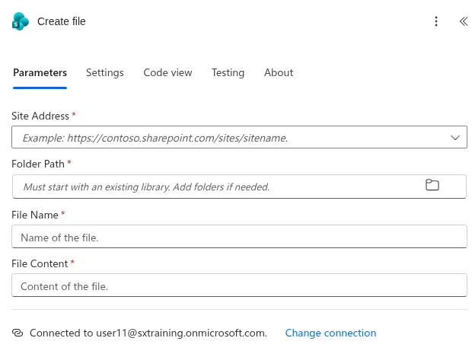This screenshot has width=472, height=354.
Task: Open the About tab
Action: click(x=279, y=72)
